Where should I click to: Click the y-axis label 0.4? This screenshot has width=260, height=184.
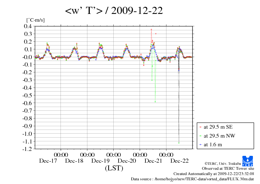pos(28,26)
